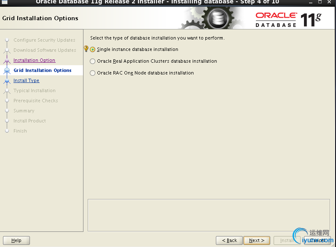
Task: Click the Finish step text
Action: pos(20,131)
